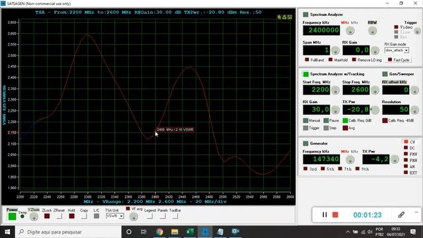The width and height of the screenshot is (423, 238).
Task: Enable the VF avg checkbox
Action: 128,209
